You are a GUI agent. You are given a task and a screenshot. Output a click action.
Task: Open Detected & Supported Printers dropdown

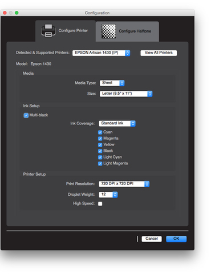tap(101, 53)
